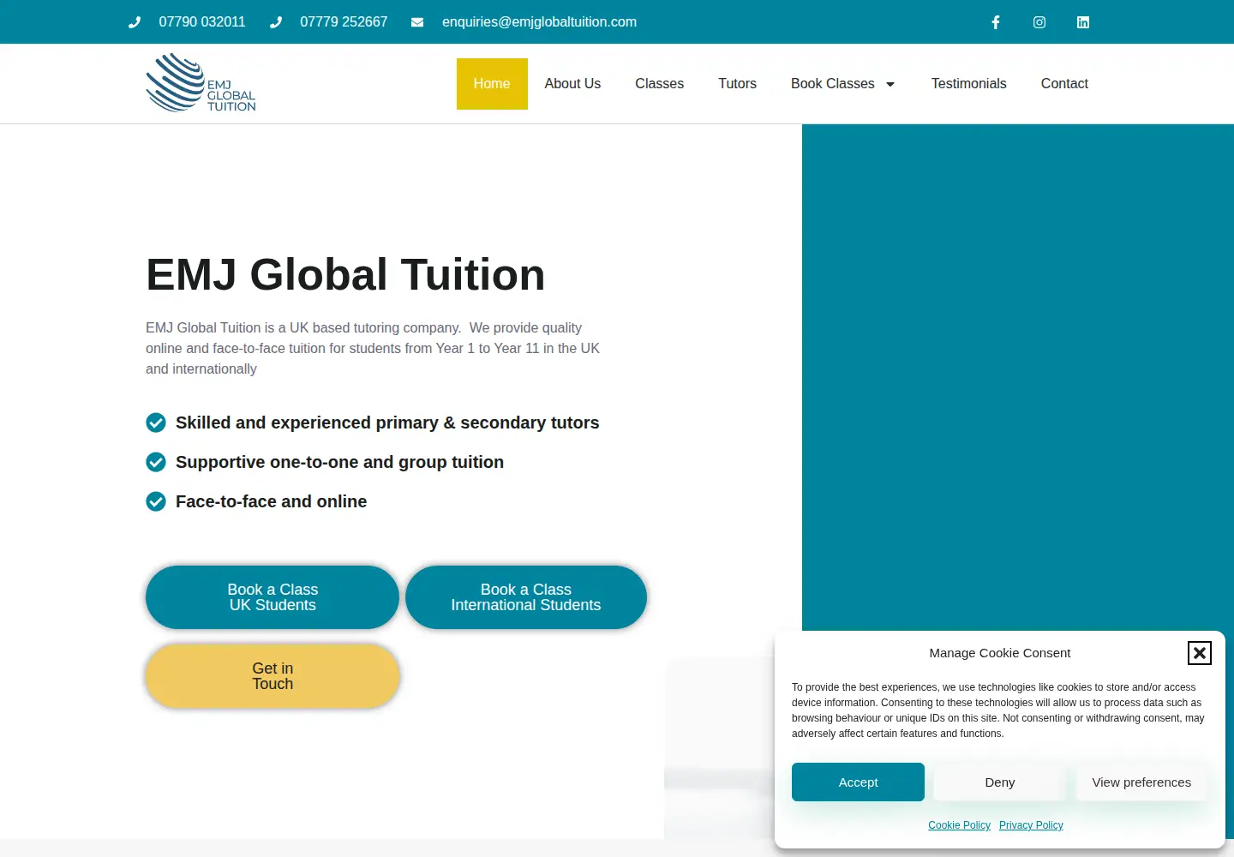Image resolution: width=1234 pixels, height=857 pixels.
Task: Click the Get in Touch button
Action: (273, 676)
